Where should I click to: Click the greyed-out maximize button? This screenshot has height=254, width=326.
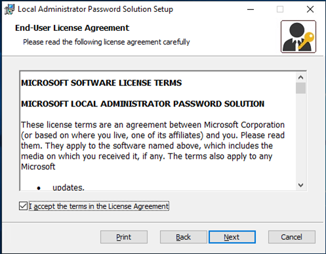(280, 9)
